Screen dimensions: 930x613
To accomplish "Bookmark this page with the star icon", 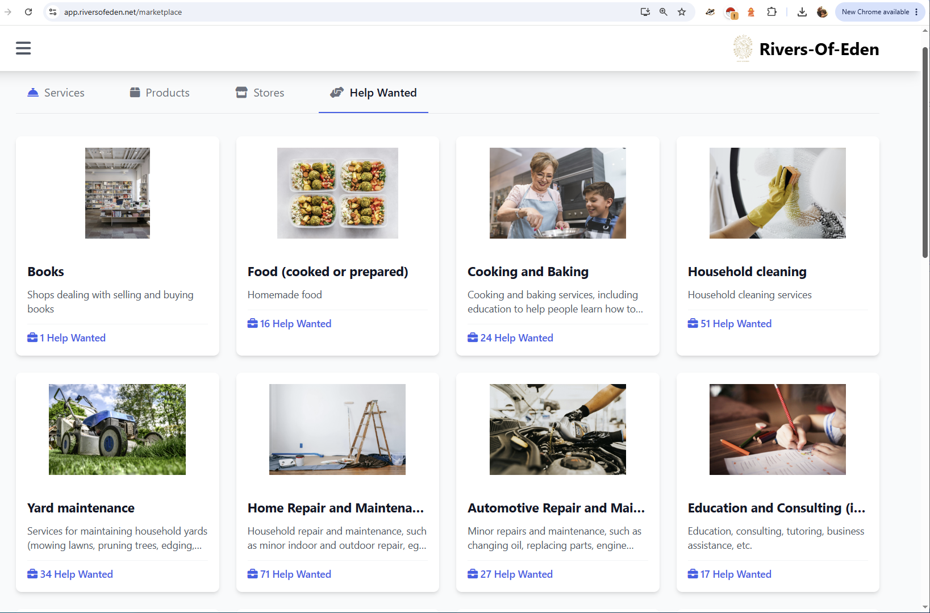I will pyautogui.click(x=682, y=12).
